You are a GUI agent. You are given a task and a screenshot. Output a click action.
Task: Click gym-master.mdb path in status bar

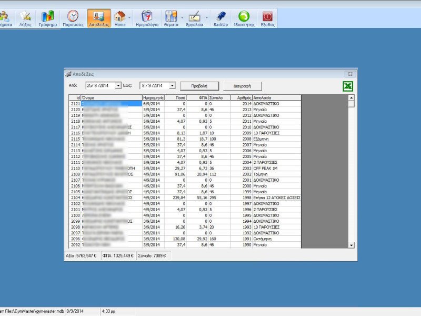pos(32,311)
